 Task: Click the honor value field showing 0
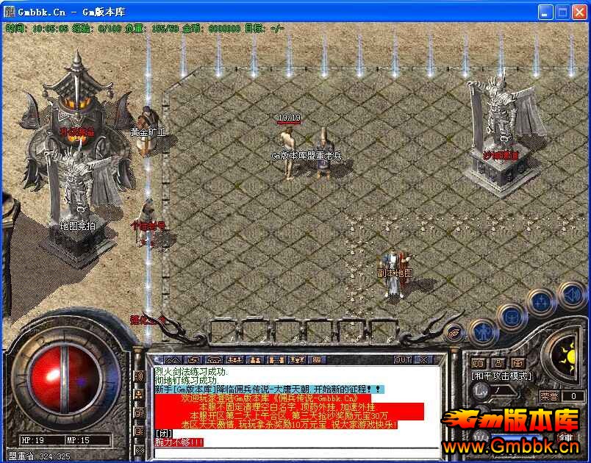[x=573, y=396]
